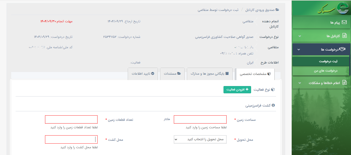This screenshot has height=155, width=351.
Task: Open the پیام ها envelope icon
Action: click(x=344, y=22)
